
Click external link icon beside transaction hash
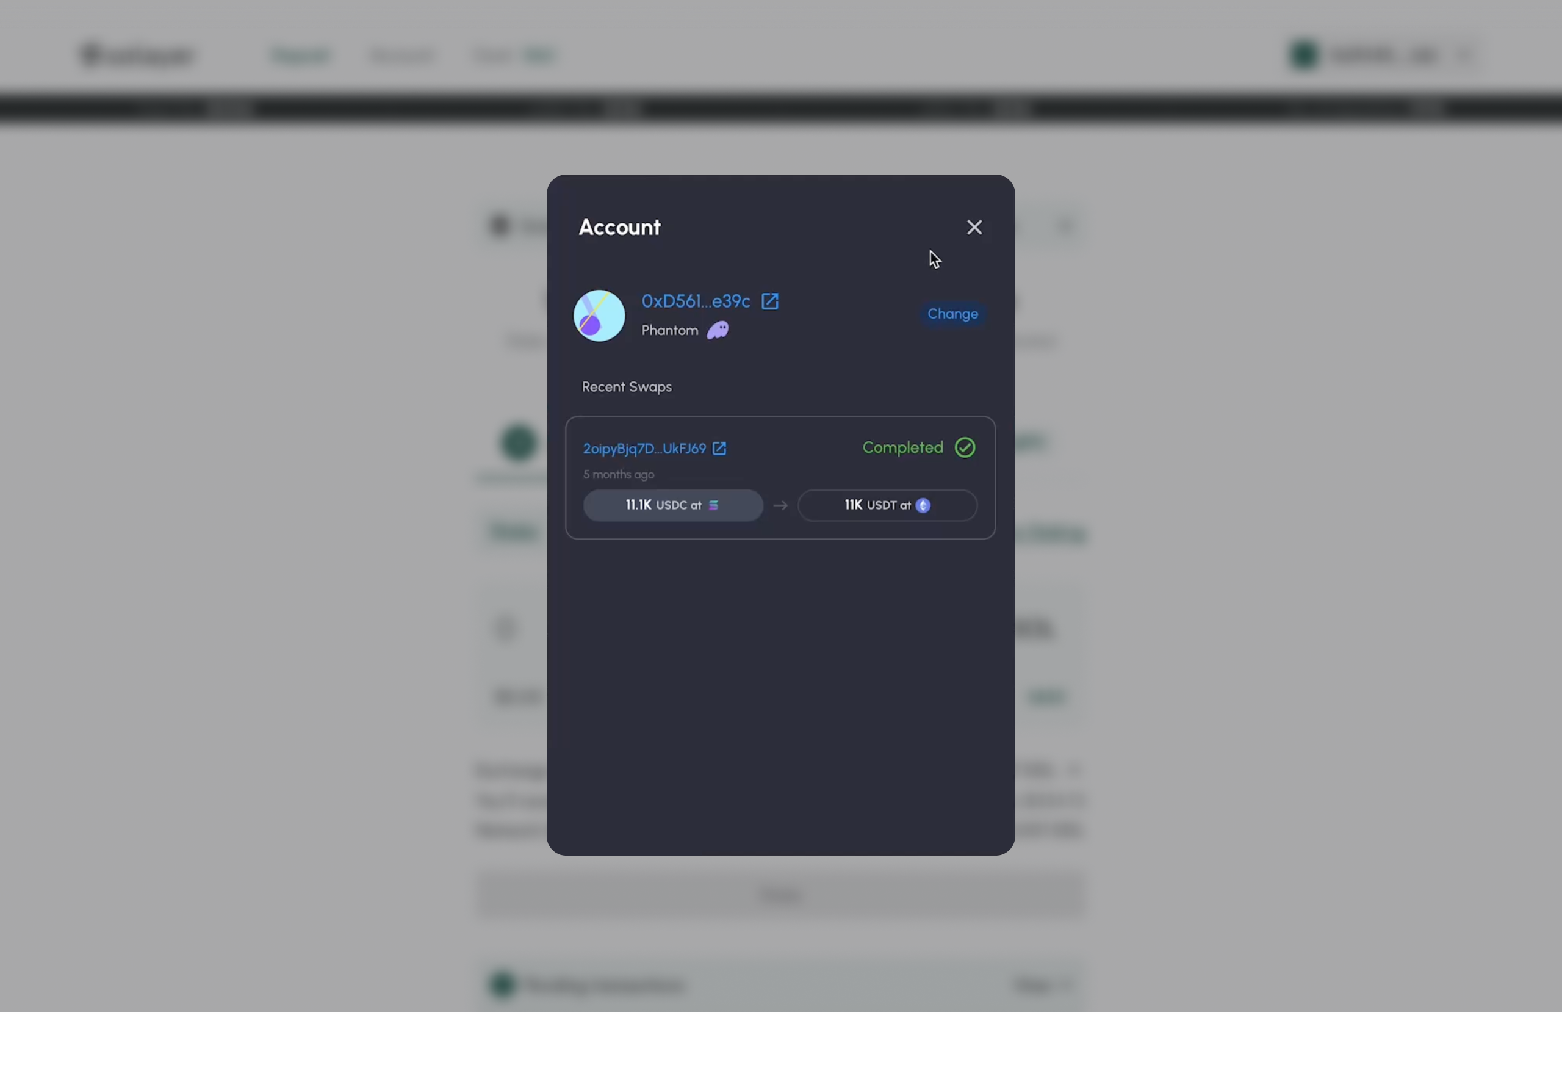click(x=719, y=449)
